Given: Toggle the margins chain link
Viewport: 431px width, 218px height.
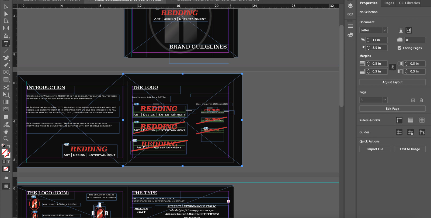Looking at the screenshot, I should [392, 67].
